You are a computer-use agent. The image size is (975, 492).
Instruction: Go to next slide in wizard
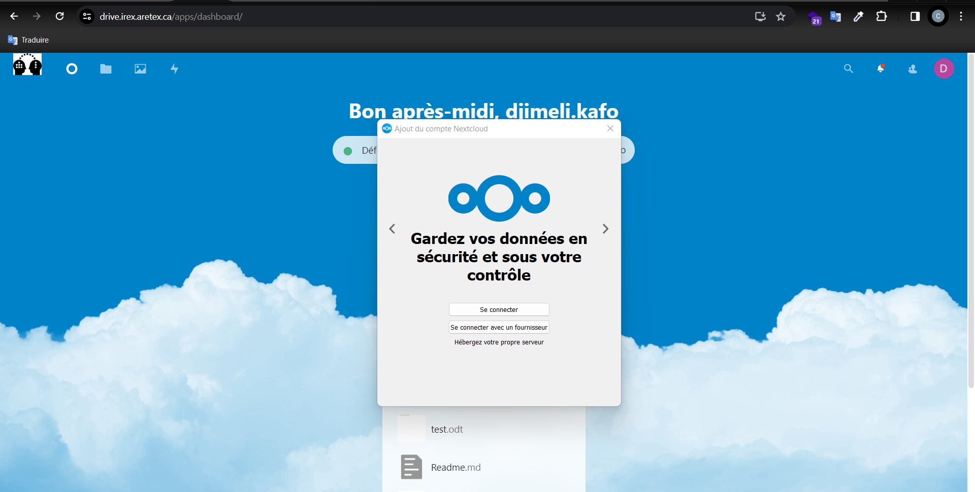point(605,229)
